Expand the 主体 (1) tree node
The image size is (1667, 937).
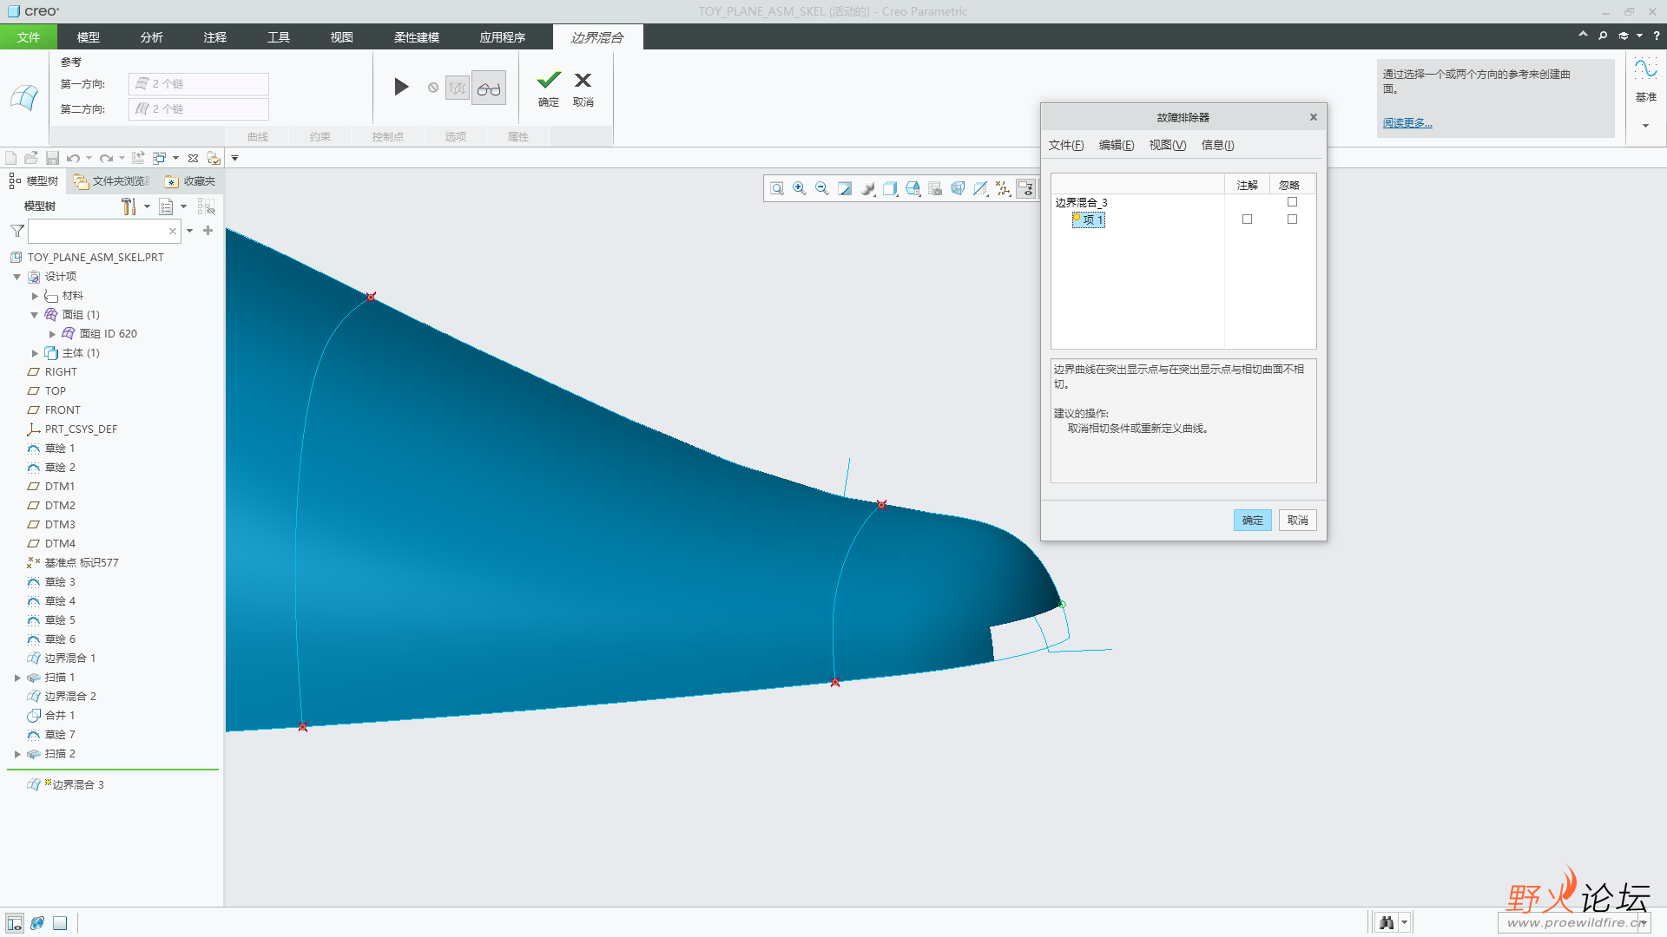(35, 353)
